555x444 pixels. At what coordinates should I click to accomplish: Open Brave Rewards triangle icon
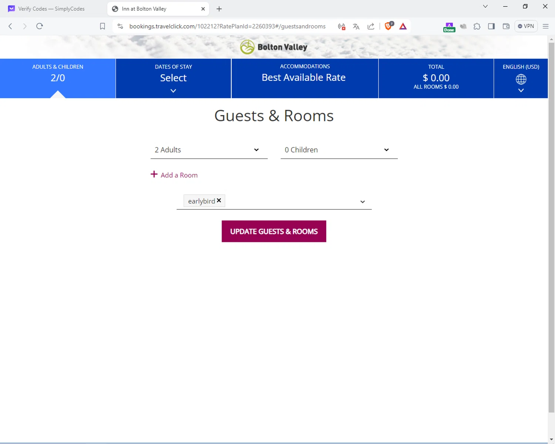click(403, 26)
